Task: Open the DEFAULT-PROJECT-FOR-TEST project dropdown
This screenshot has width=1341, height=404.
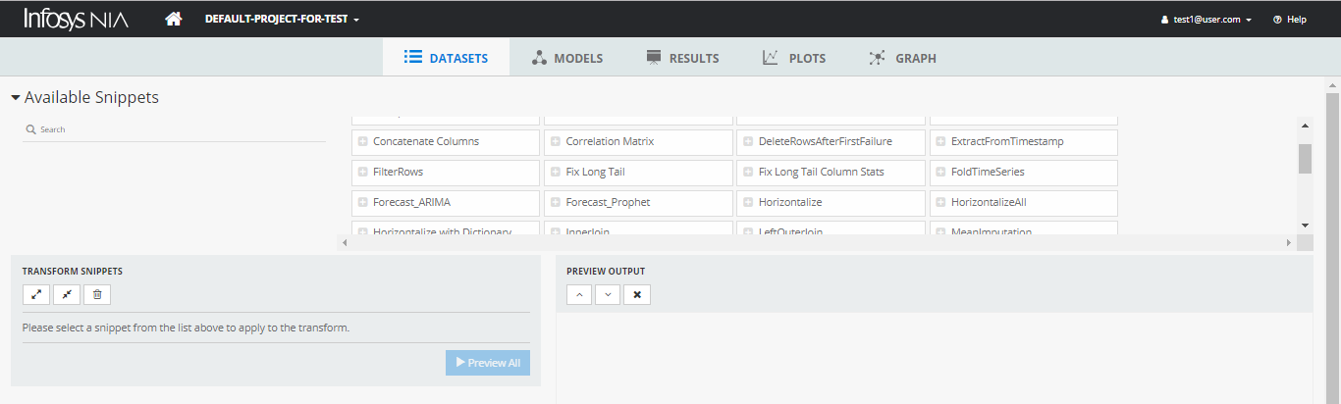Action: tap(282, 19)
